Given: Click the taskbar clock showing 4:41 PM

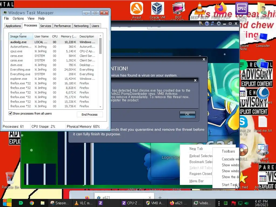Looking at the screenshot, I should click(261, 203).
